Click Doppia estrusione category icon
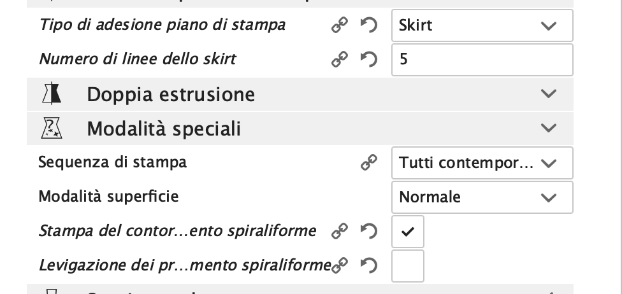This screenshot has height=294, width=622. pyautogui.click(x=50, y=95)
